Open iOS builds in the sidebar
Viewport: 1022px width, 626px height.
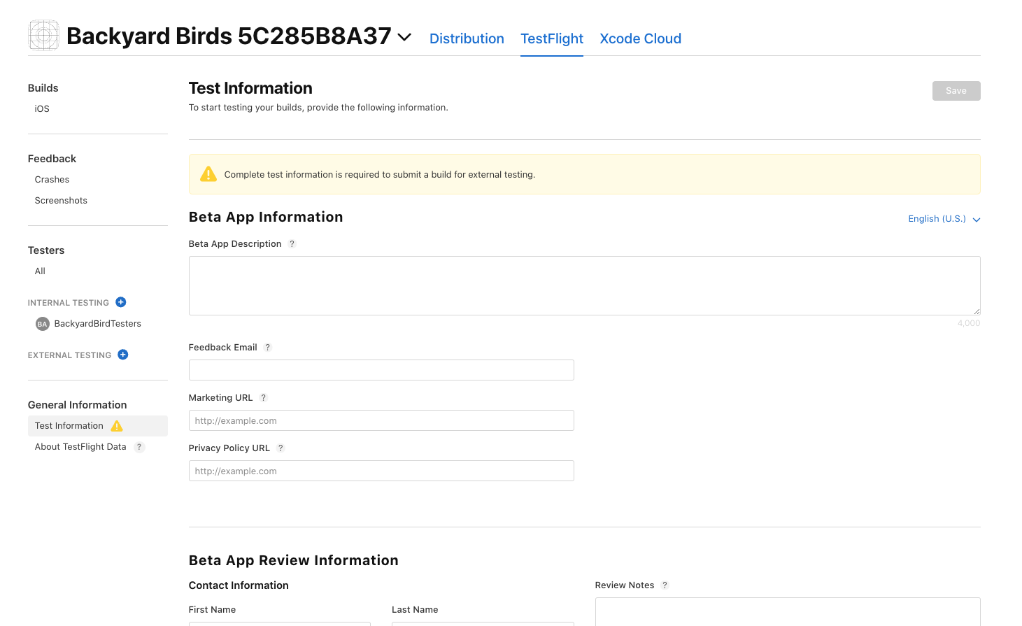42,109
